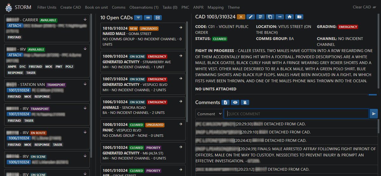Screen dimensions: 381x176
Task: Close CAD 1003/310324 with orange X button
Action: [241, 17]
